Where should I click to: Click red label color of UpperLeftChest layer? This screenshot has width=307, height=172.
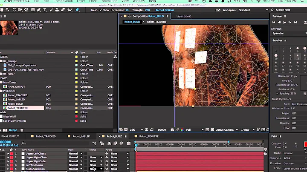pos(12,154)
